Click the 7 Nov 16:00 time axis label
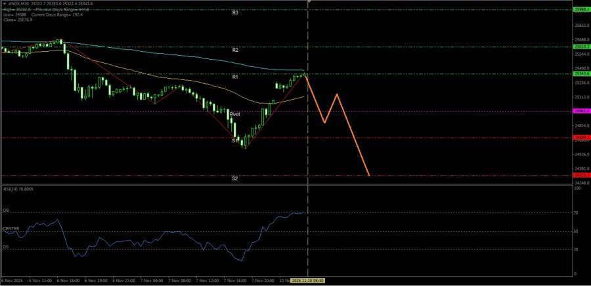This screenshot has width=591, height=286. [x=234, y=280]
